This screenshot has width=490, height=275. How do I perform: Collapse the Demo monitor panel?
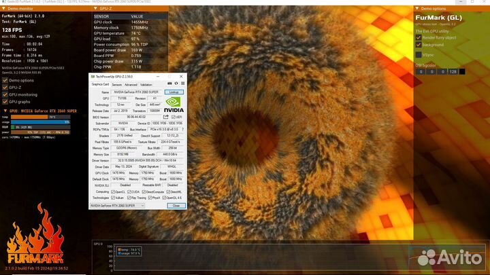(x=4, y=9)
